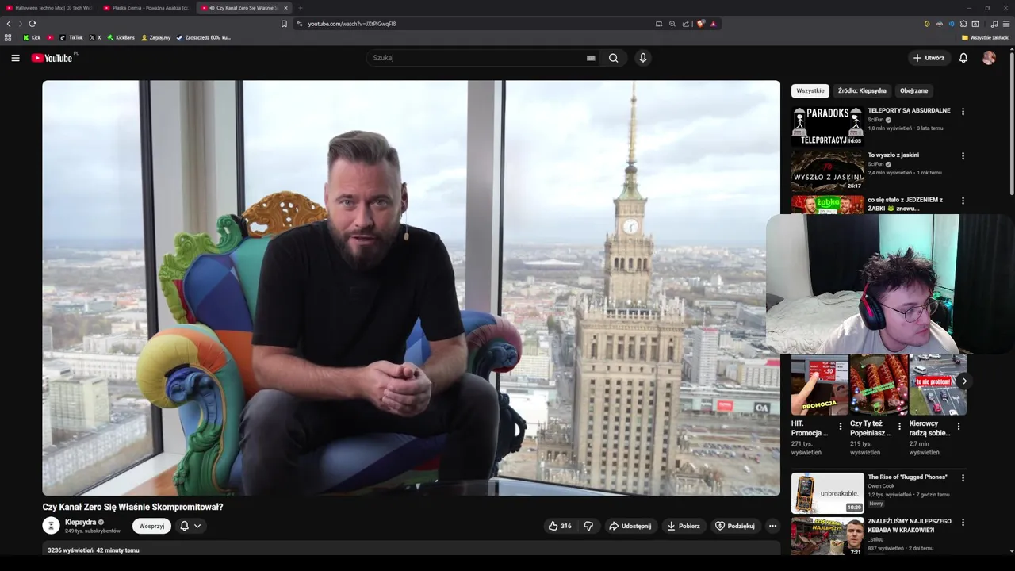Open SciFun channel under TELEPORTY video

875,120
